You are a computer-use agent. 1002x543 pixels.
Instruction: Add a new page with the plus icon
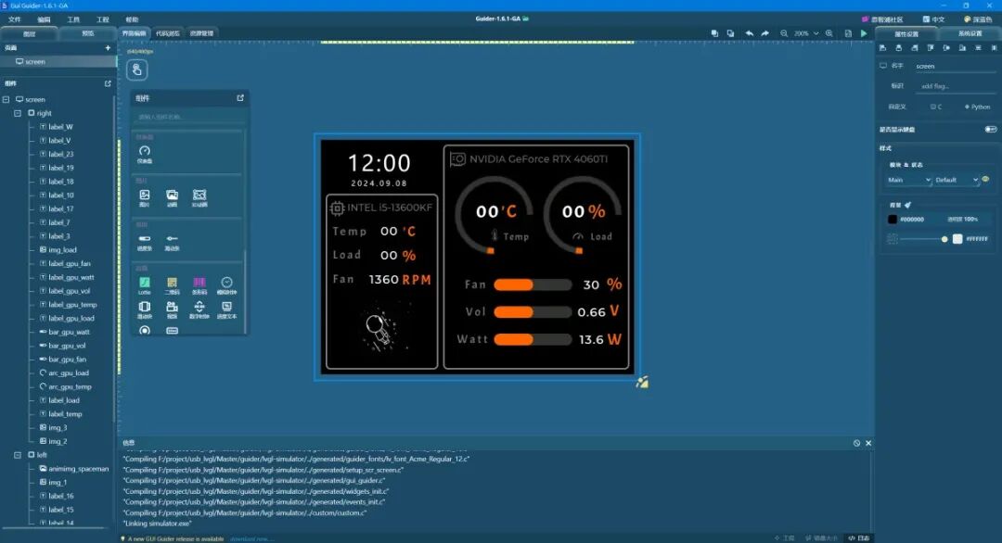(108, 48)
